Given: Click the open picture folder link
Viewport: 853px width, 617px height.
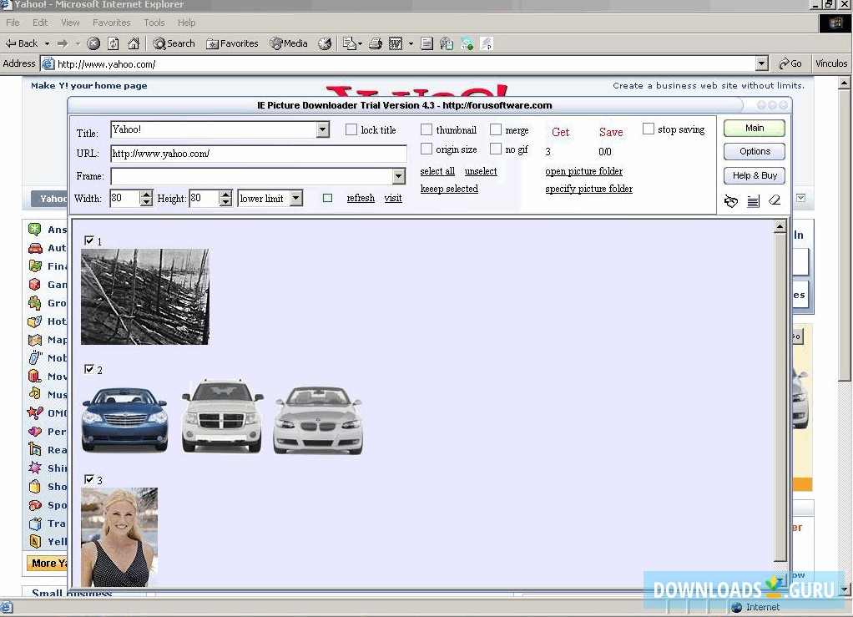Looking at the screenshot, I should pos(583,171).
